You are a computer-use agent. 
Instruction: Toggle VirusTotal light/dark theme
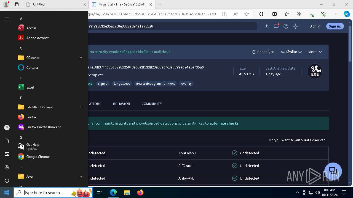click(x=295, y=26)
